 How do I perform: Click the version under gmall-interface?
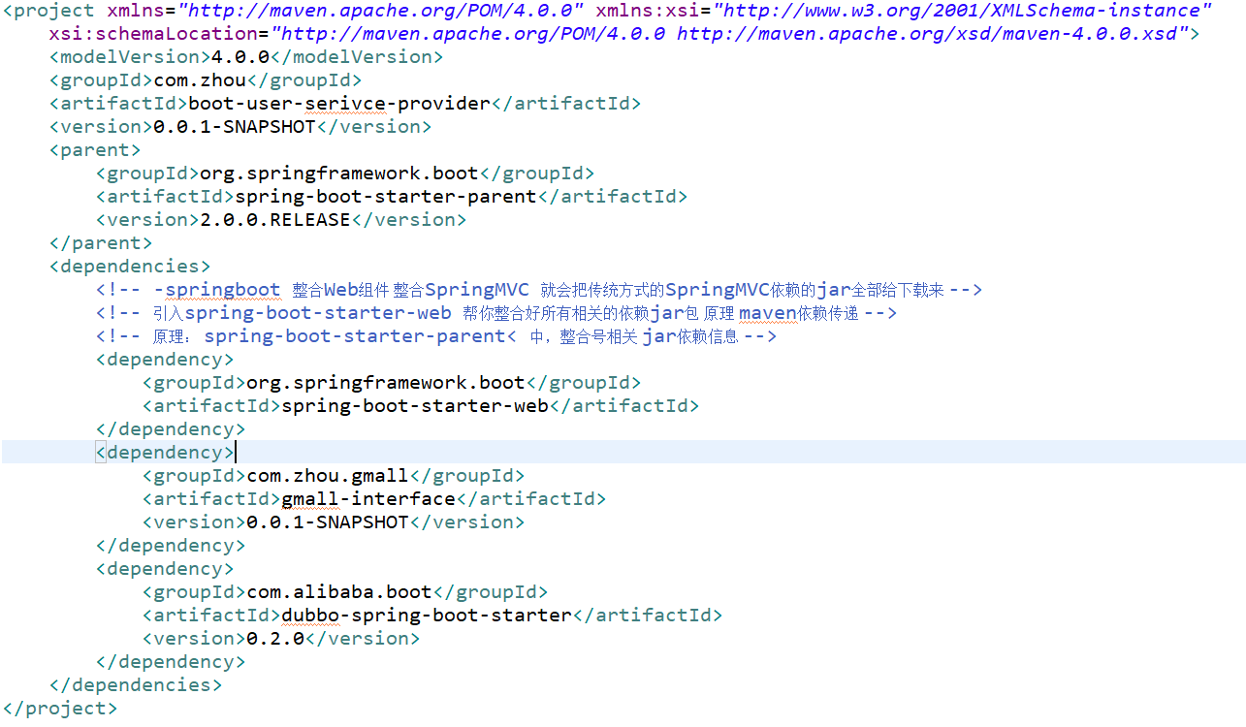328,522
